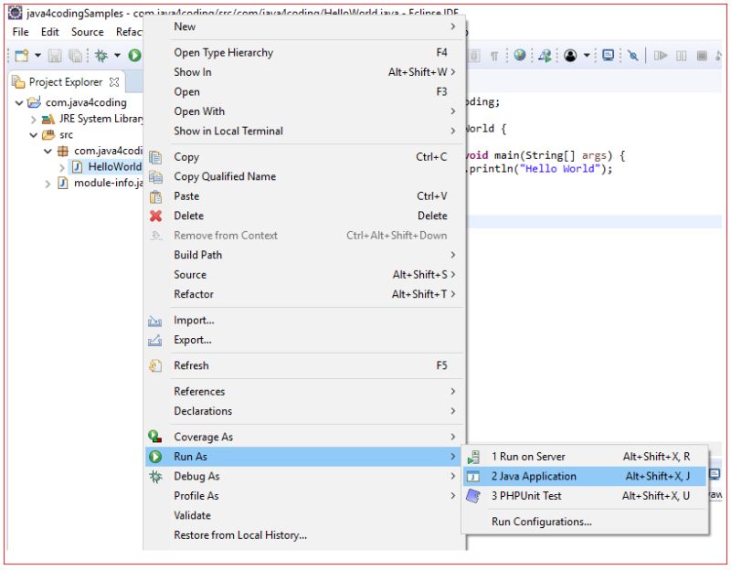Open the Eclipse user account icon
This screenshot has width=731, height=570.
click(x=570, y=57)
